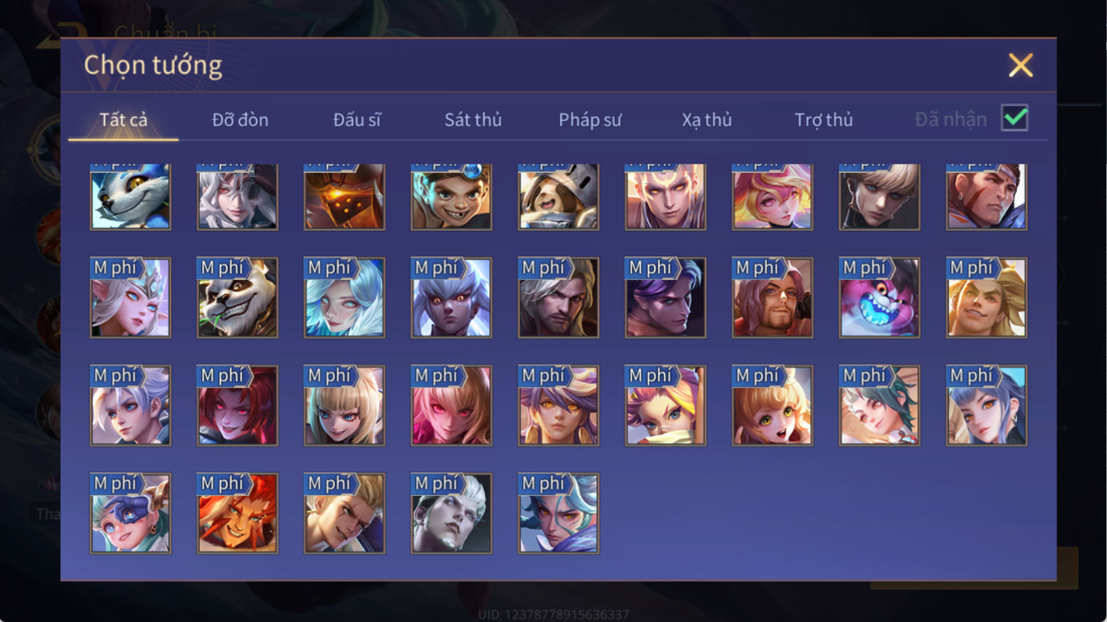Select the blue-haired ice woman hero

tap(344, 298)
